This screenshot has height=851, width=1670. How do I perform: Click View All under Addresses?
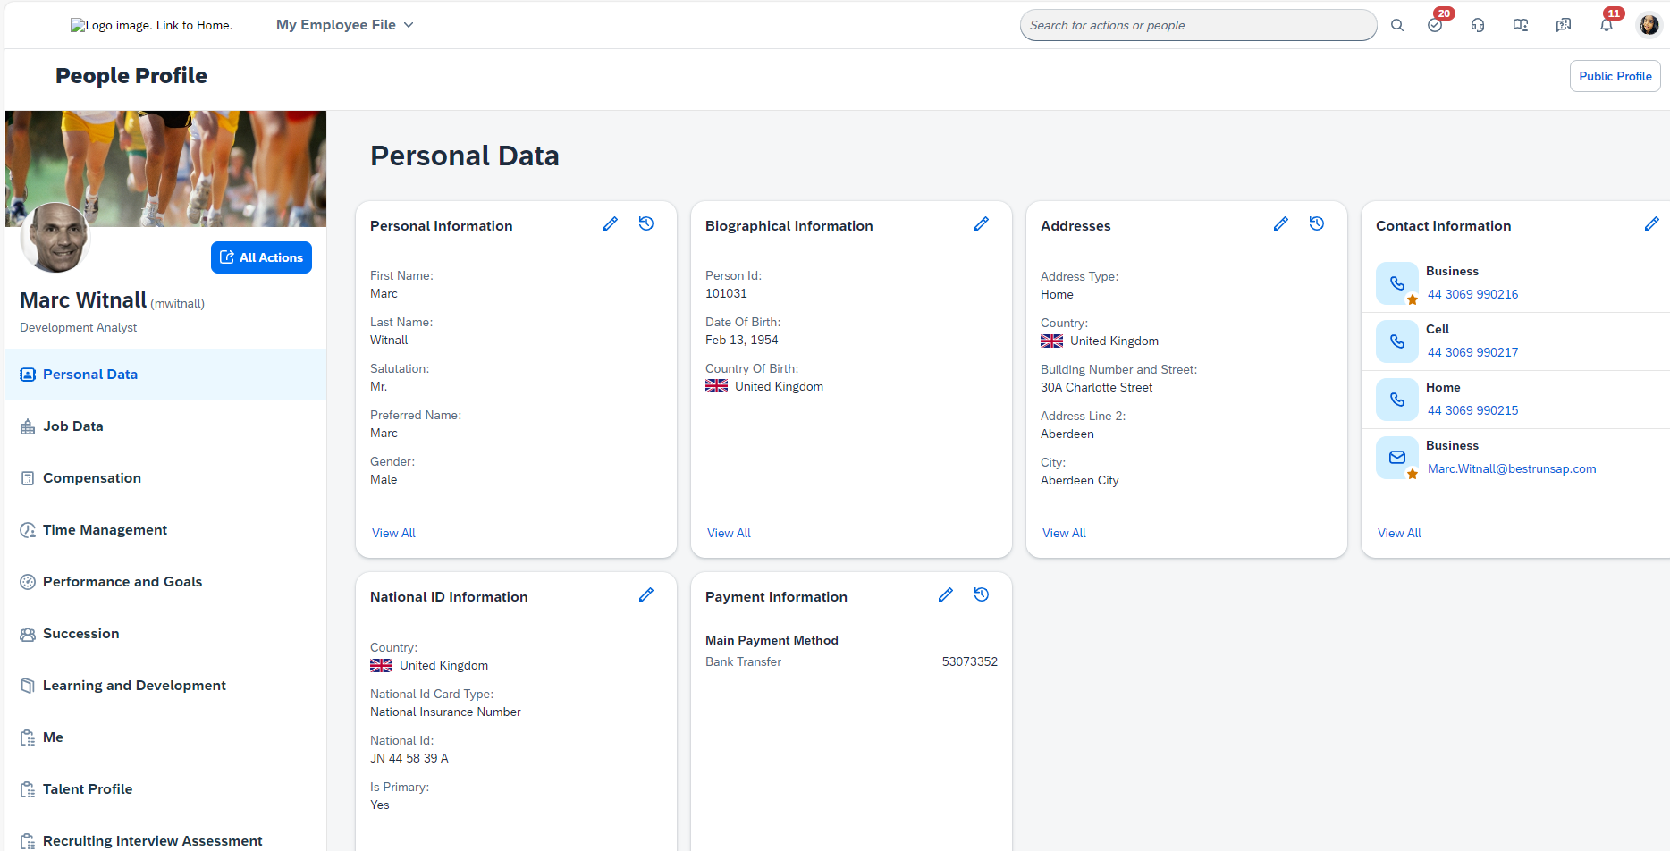[1064, 533]
